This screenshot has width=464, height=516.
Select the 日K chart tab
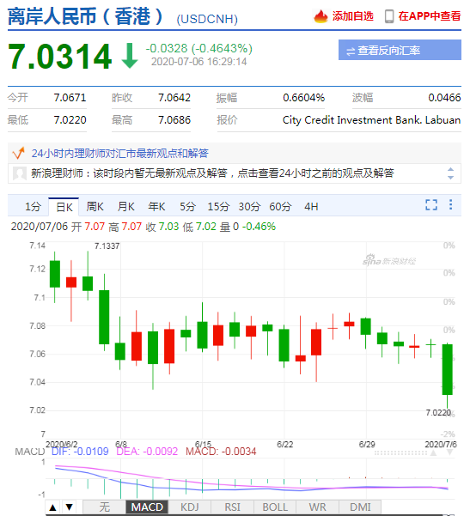pyautogui.click(x=64, y=207)
